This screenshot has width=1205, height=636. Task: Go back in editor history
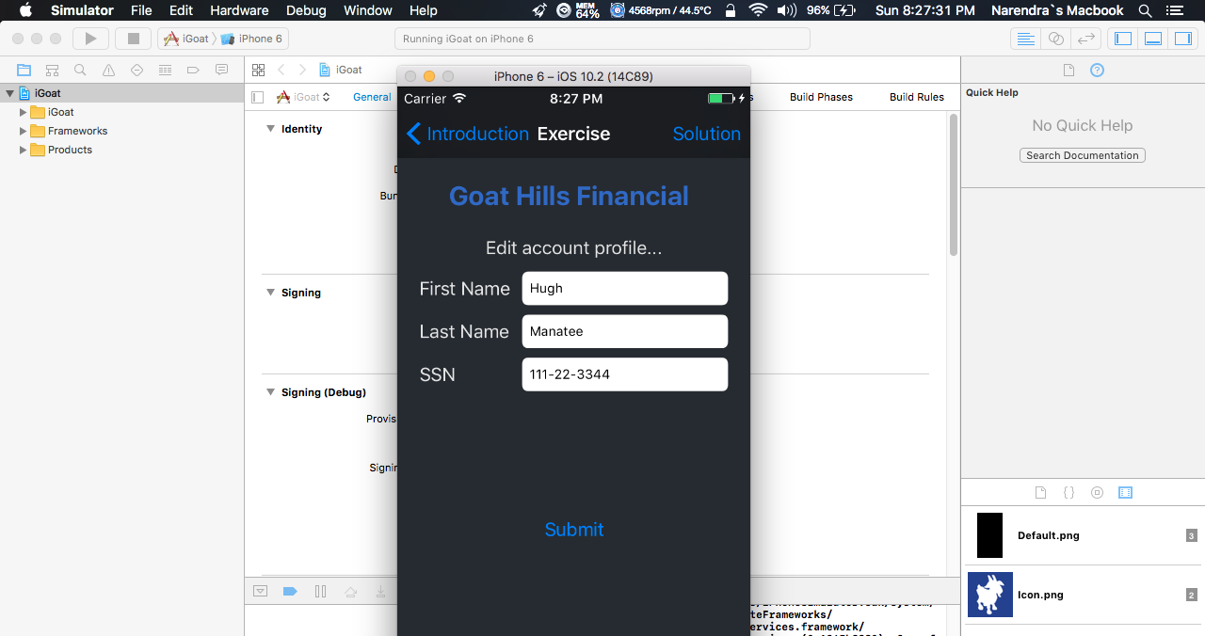click(x=281, y=70)
